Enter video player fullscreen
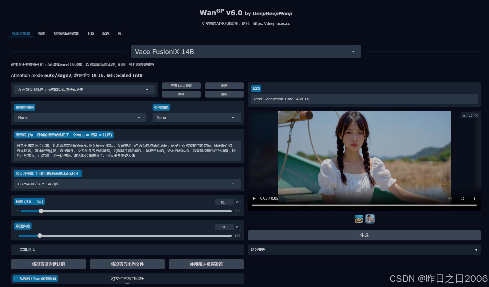 tap(462, 198)
